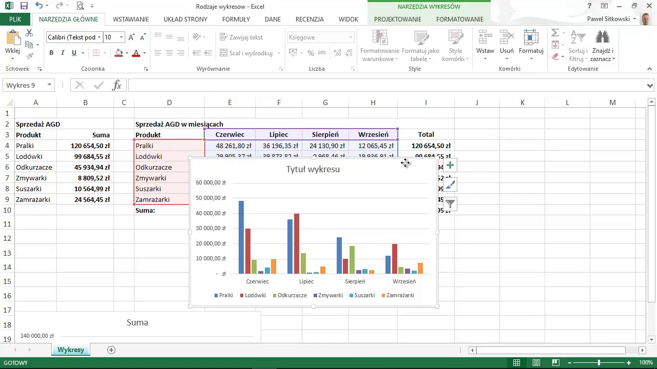Open the PLIK file tab
This screenshot has width=657, height=369.
pyautogui.click(x=15, y=19)
